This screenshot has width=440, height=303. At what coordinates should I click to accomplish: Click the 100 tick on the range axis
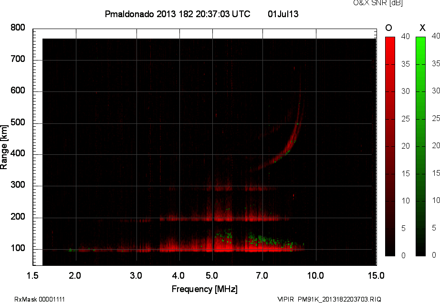(x=18, y=249)
